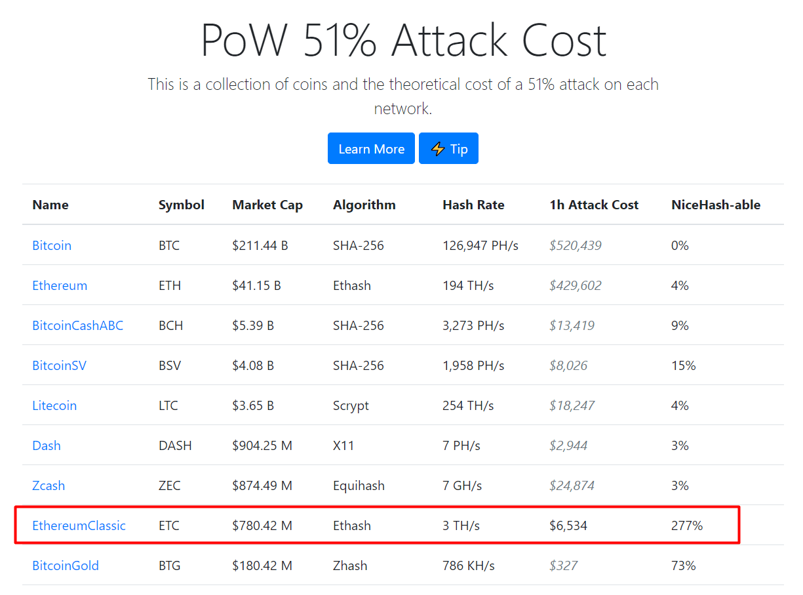Click the PoW 51% Attack Cost page title

coord(402,41)
